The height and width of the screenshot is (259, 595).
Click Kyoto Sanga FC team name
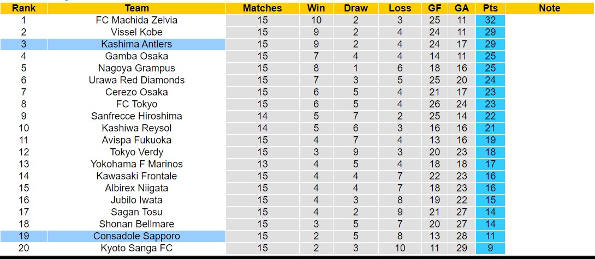tap(136, 248)
